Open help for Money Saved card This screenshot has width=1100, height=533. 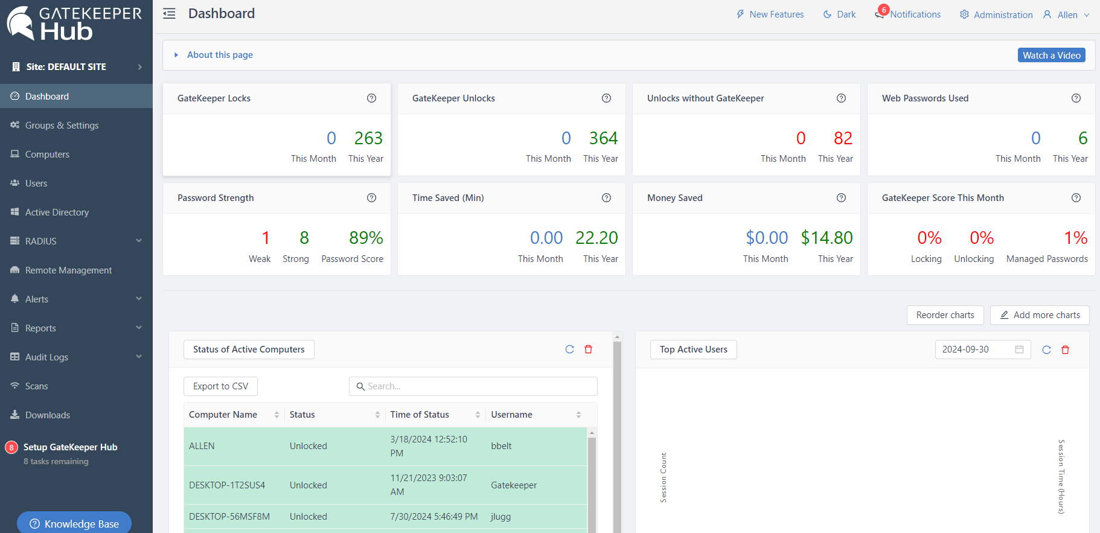pos(842,198)
